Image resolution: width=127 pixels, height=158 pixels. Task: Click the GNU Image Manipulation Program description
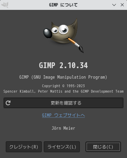[63, 77]
